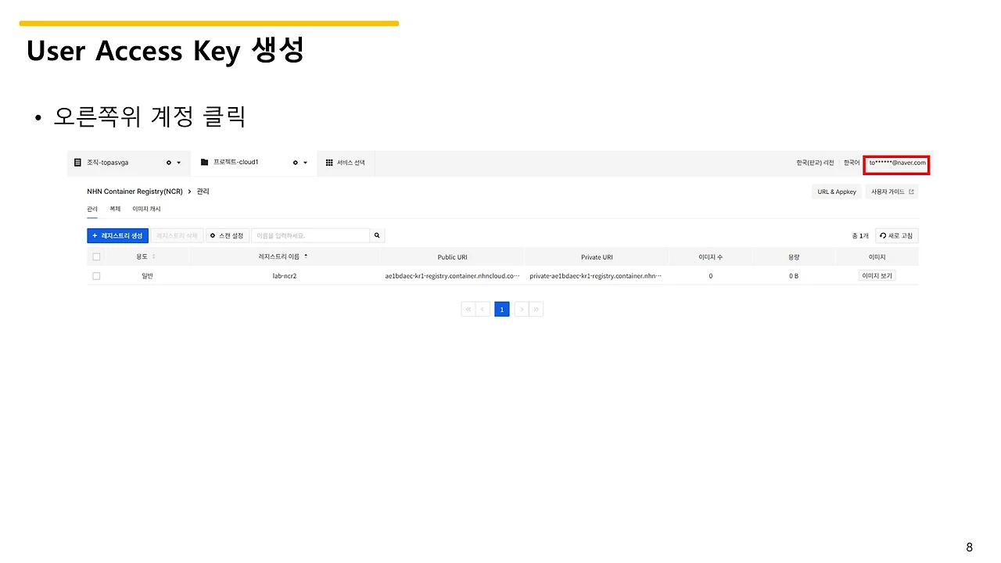Go to first page with « button
Viewport: 1001px width, 563px height.
pos(468,310)
